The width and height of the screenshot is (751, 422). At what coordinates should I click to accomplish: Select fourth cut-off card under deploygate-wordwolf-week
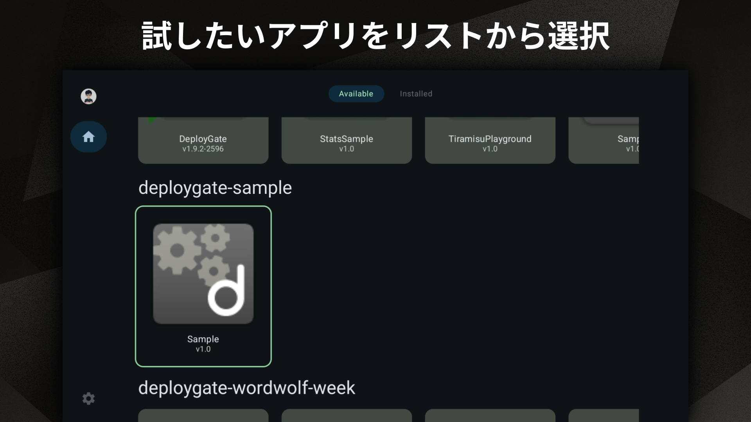604,415
